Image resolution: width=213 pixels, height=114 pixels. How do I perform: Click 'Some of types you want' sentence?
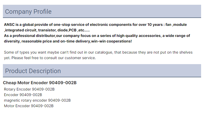pyautogui.click(x=98, y=53)
